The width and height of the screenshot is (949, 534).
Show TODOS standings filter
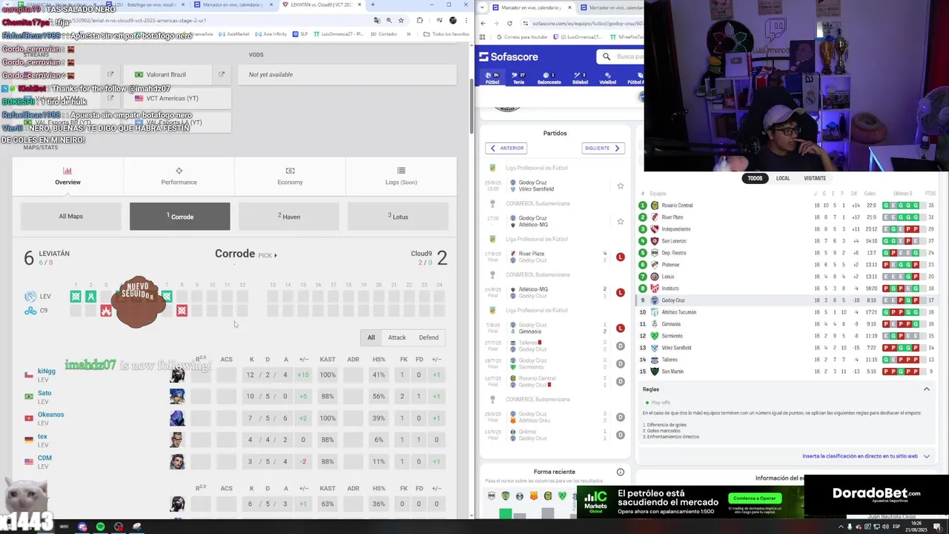point(755,178)
